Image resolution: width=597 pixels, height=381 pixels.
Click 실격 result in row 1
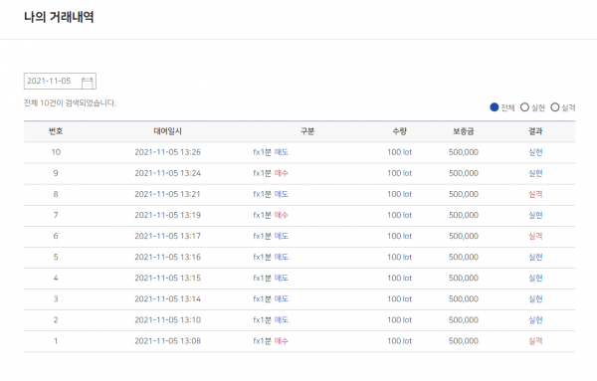[x=535, y=340]
